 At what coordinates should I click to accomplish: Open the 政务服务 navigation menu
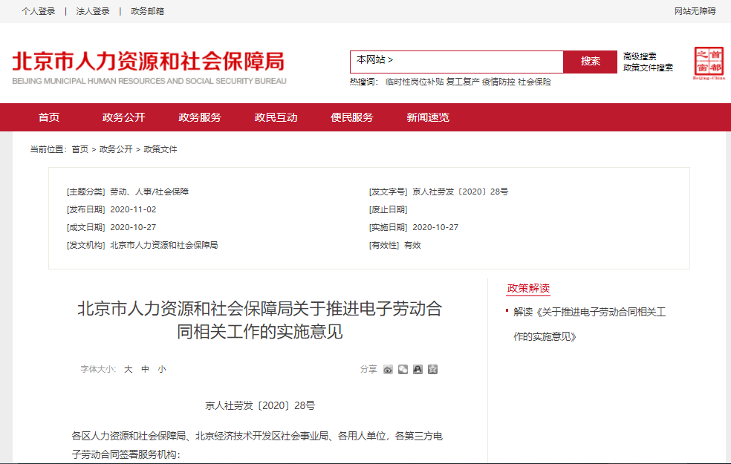click(200, 117)
